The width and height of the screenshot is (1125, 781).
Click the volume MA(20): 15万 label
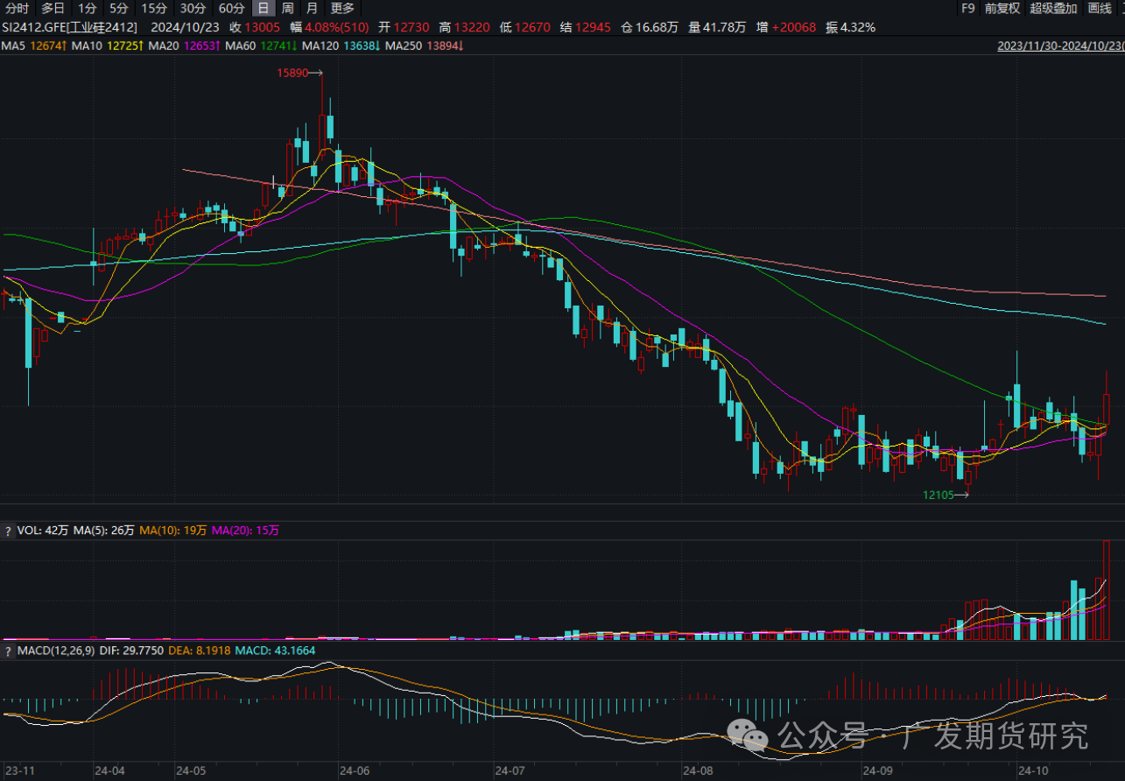[x=245, y=531]
